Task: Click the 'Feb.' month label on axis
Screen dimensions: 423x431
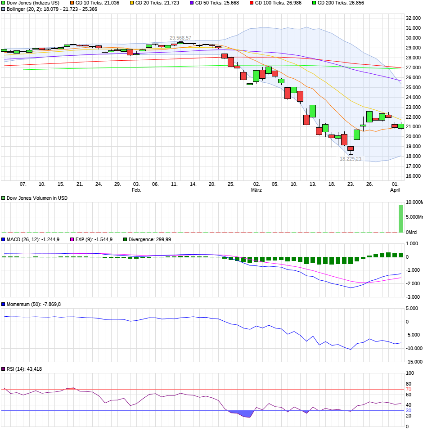Action: click(x=136, y=190)
